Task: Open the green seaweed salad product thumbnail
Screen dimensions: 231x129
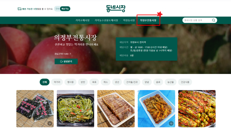Action: [x=76, y=109]
